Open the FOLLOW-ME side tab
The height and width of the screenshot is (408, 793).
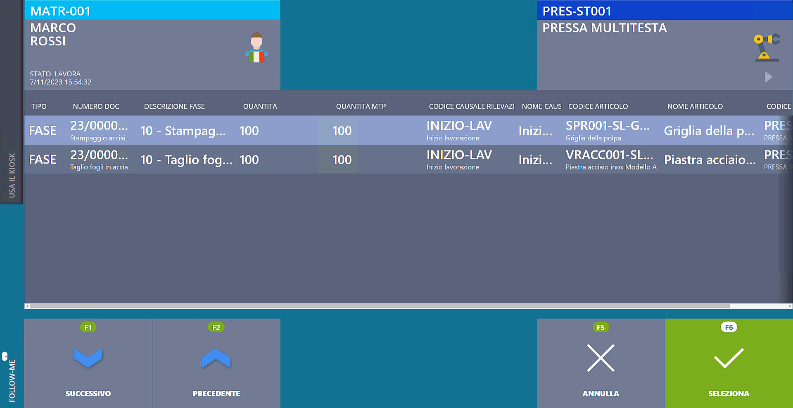pos(12,380)
